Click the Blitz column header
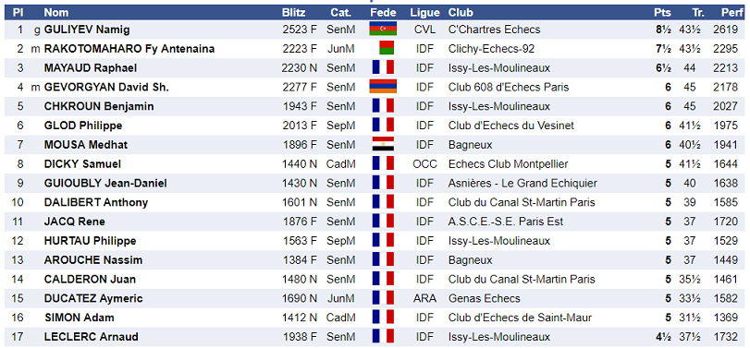750x348 pixels. pos(294,12)
